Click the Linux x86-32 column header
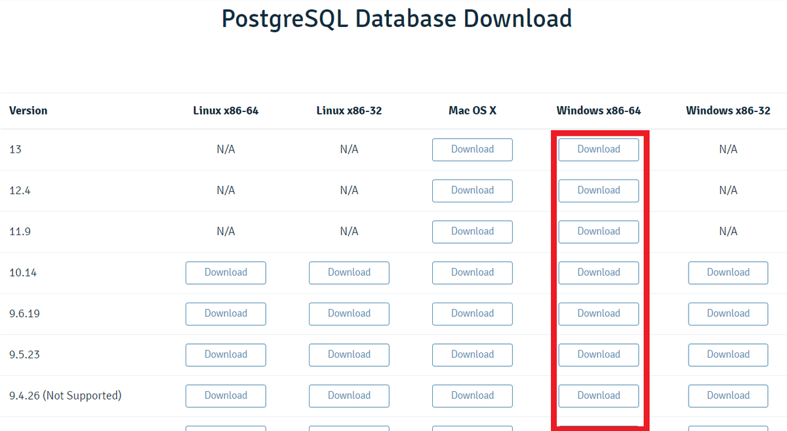Screen dimensions: 787x431 pyautogui.click(x=349, y=111)
